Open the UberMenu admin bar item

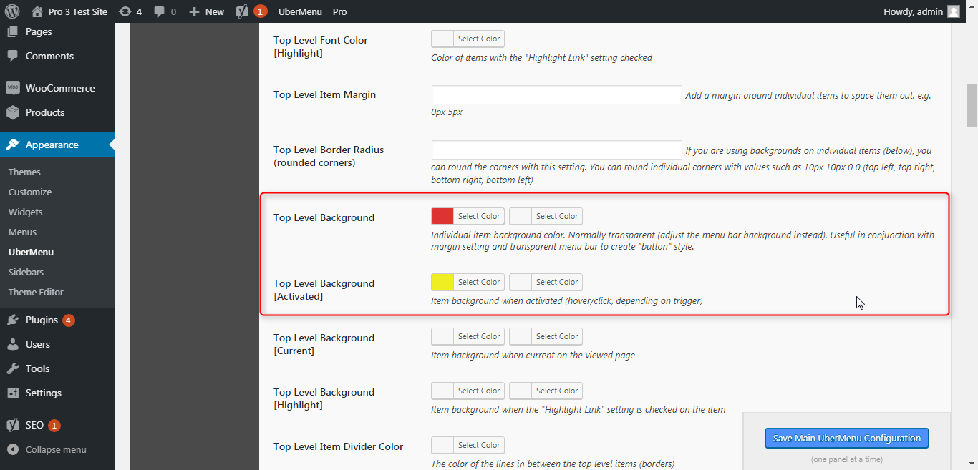(x=300, y=11)
